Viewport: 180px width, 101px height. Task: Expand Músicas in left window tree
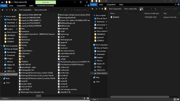pos(3,62)
